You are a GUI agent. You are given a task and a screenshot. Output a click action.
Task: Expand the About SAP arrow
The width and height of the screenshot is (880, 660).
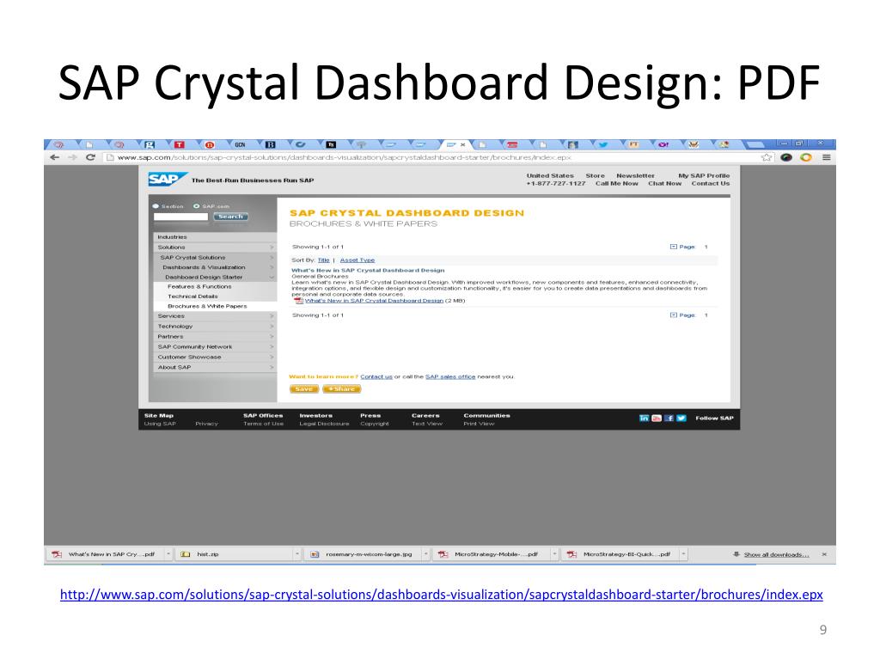[x=272, y=367]
